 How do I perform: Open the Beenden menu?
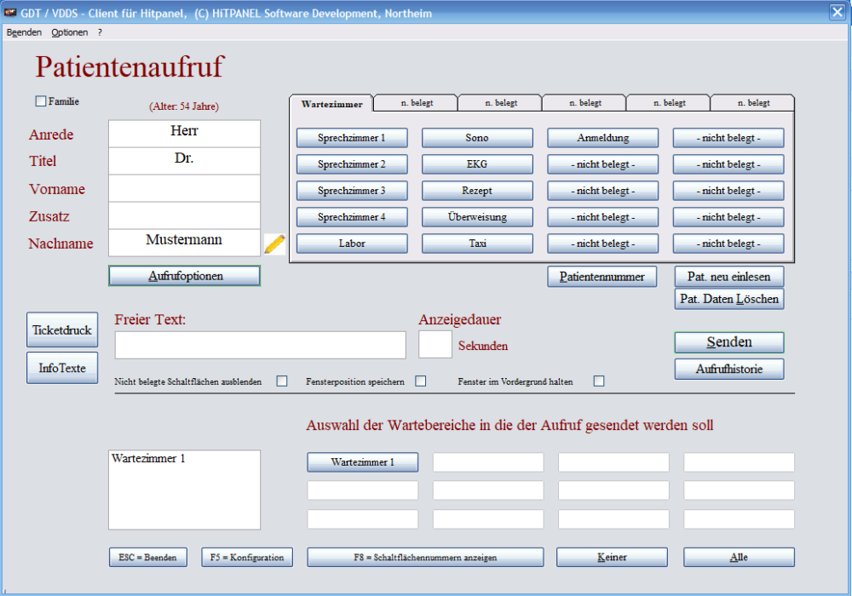(x=24, y=32)
